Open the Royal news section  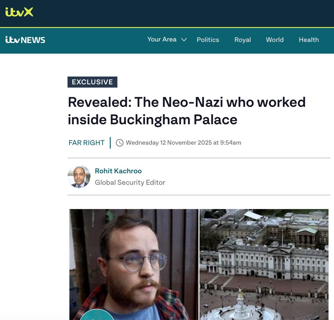click(242, 40)
